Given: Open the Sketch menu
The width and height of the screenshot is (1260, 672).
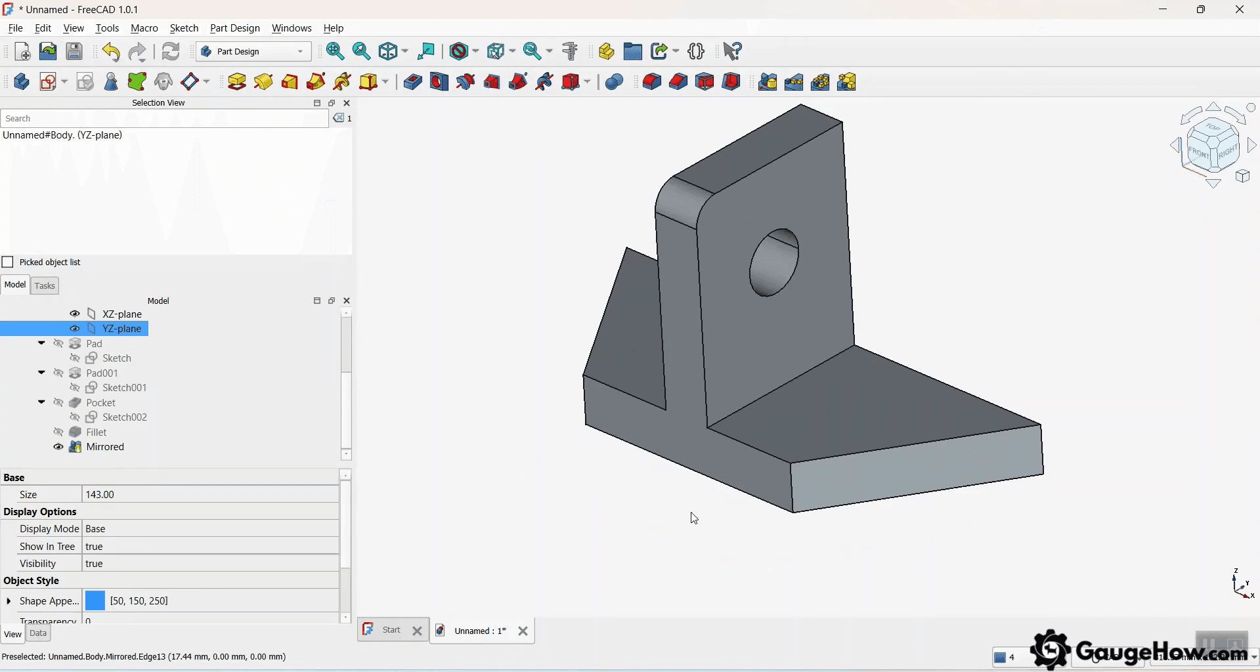Looking at the screenshot, I should [x=184, y=28].
